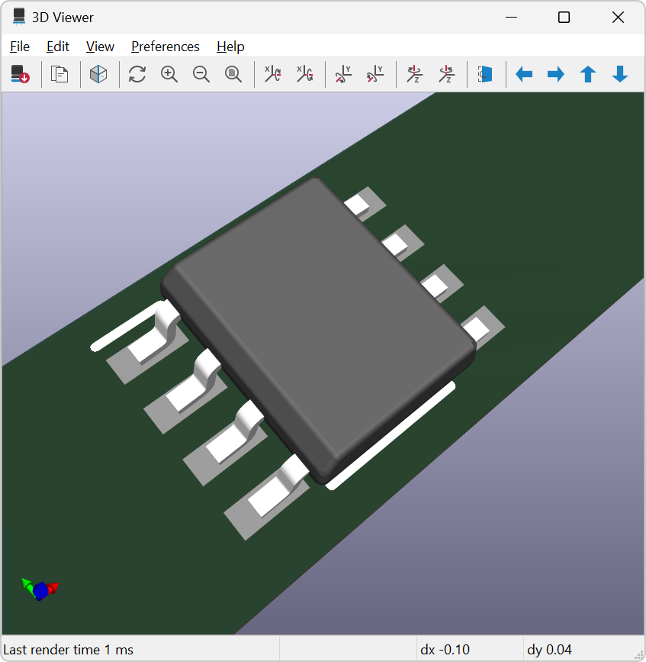Rotate the view around the Y axis
The width and height of the screenshot is (646, 662).
pyautogui.click(x=343, y=74)
